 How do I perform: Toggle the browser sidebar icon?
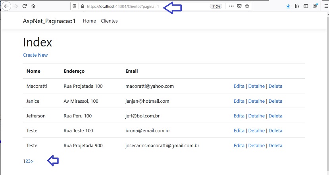click(x=306, y=6)
